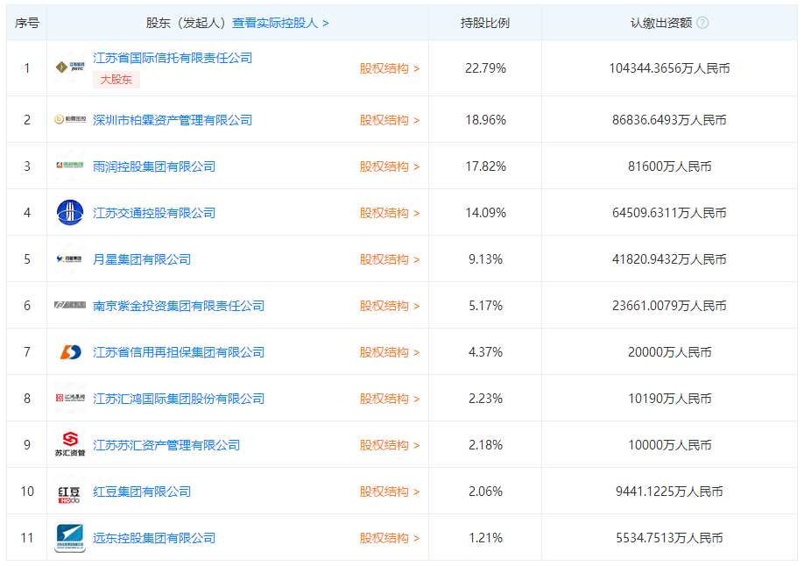Open 远东控股集团有限公司 company page
The height and width of the screenshot is (566, 804).
tap(154, 538)
